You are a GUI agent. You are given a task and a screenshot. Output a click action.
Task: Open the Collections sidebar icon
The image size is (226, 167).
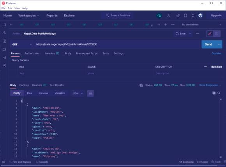coord(4,24)
